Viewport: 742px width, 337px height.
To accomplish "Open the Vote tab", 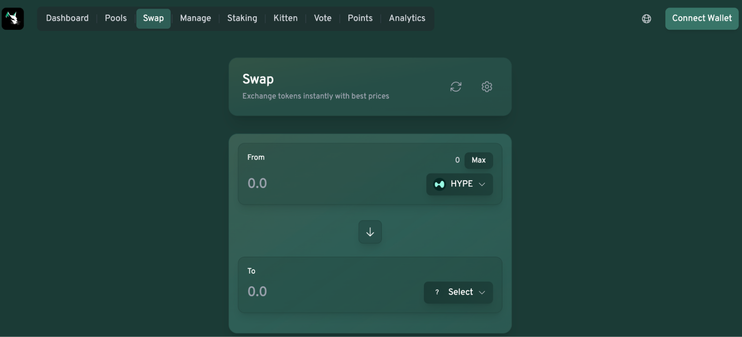I will (323, 18).
